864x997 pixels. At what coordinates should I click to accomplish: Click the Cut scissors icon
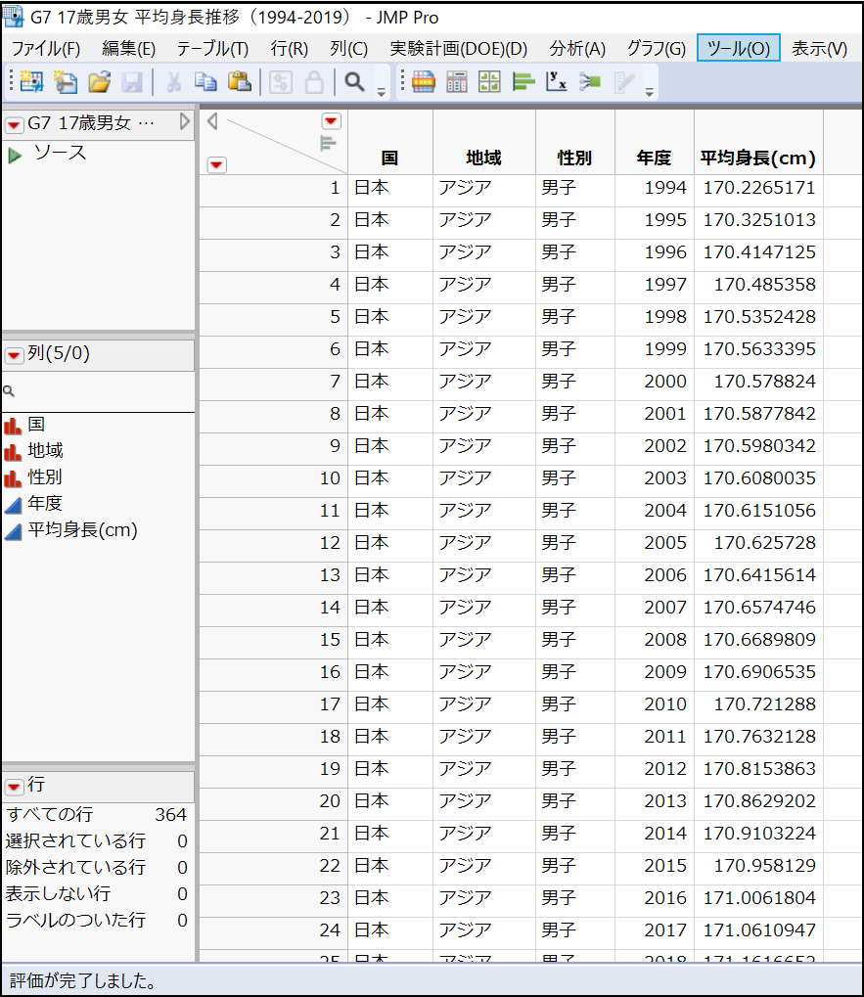pos(173,82)
